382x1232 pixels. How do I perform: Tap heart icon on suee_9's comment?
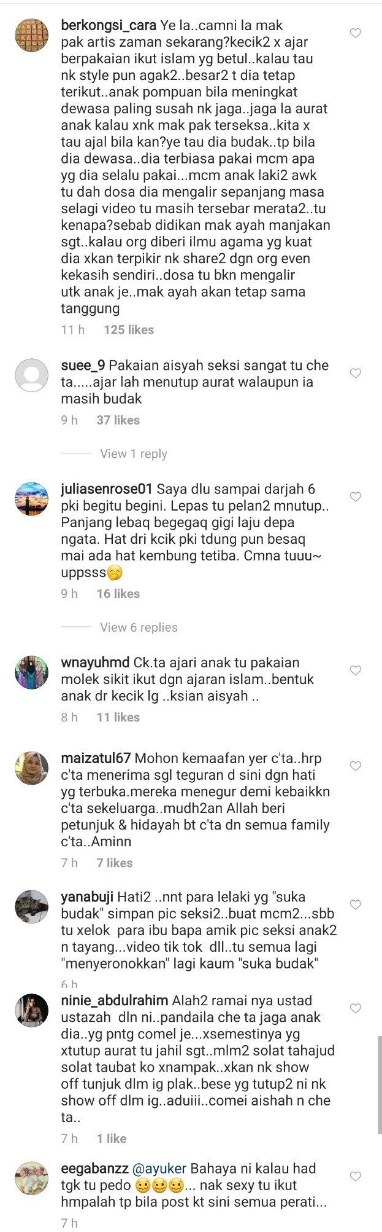(x=355, y=373)
